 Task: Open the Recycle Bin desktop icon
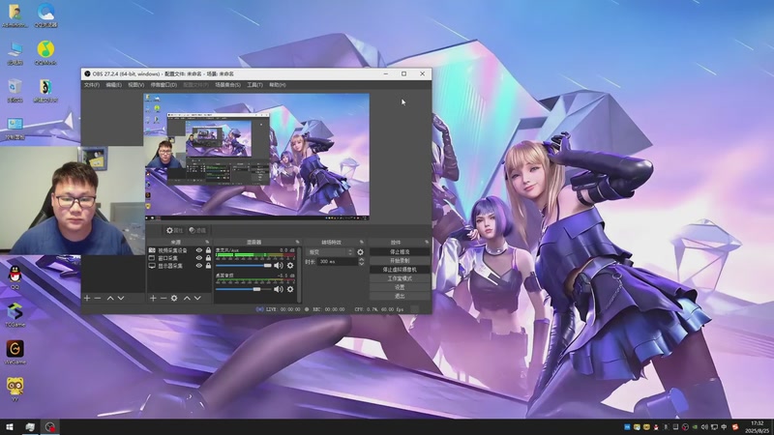[x=15, y=90]
